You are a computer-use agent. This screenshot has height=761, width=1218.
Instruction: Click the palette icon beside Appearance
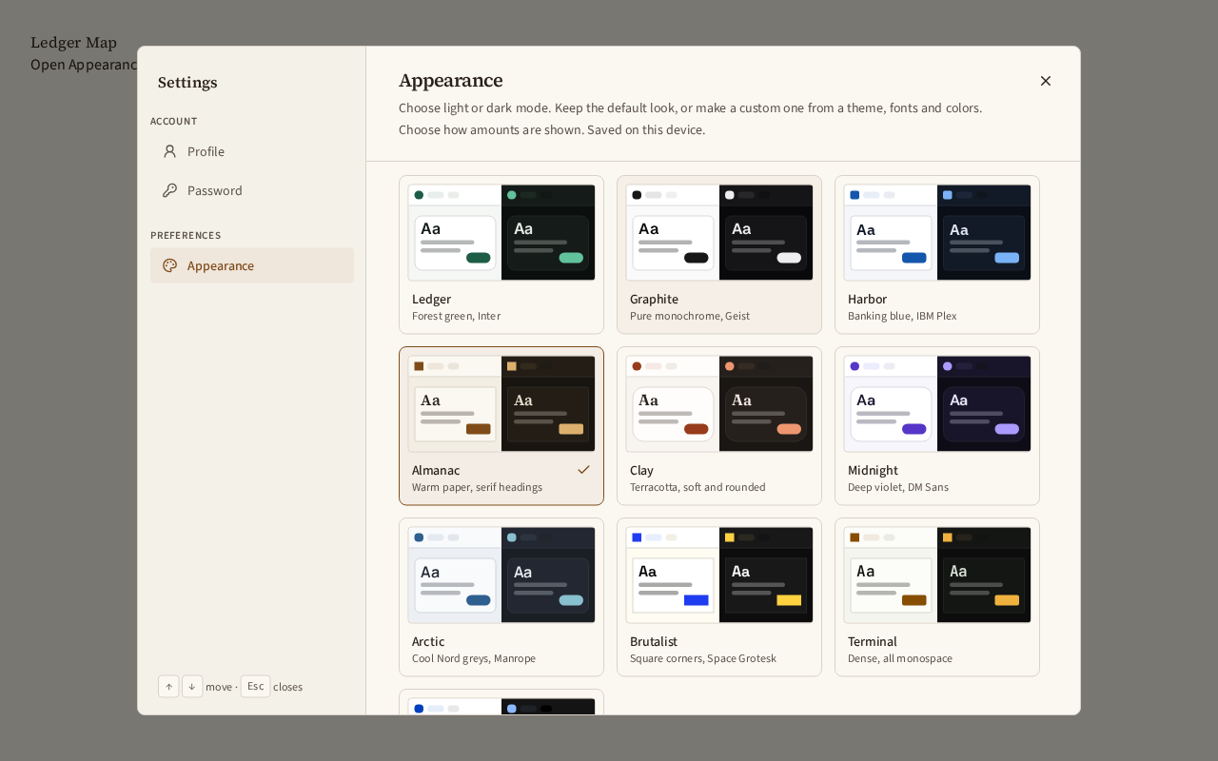(169, 265)
